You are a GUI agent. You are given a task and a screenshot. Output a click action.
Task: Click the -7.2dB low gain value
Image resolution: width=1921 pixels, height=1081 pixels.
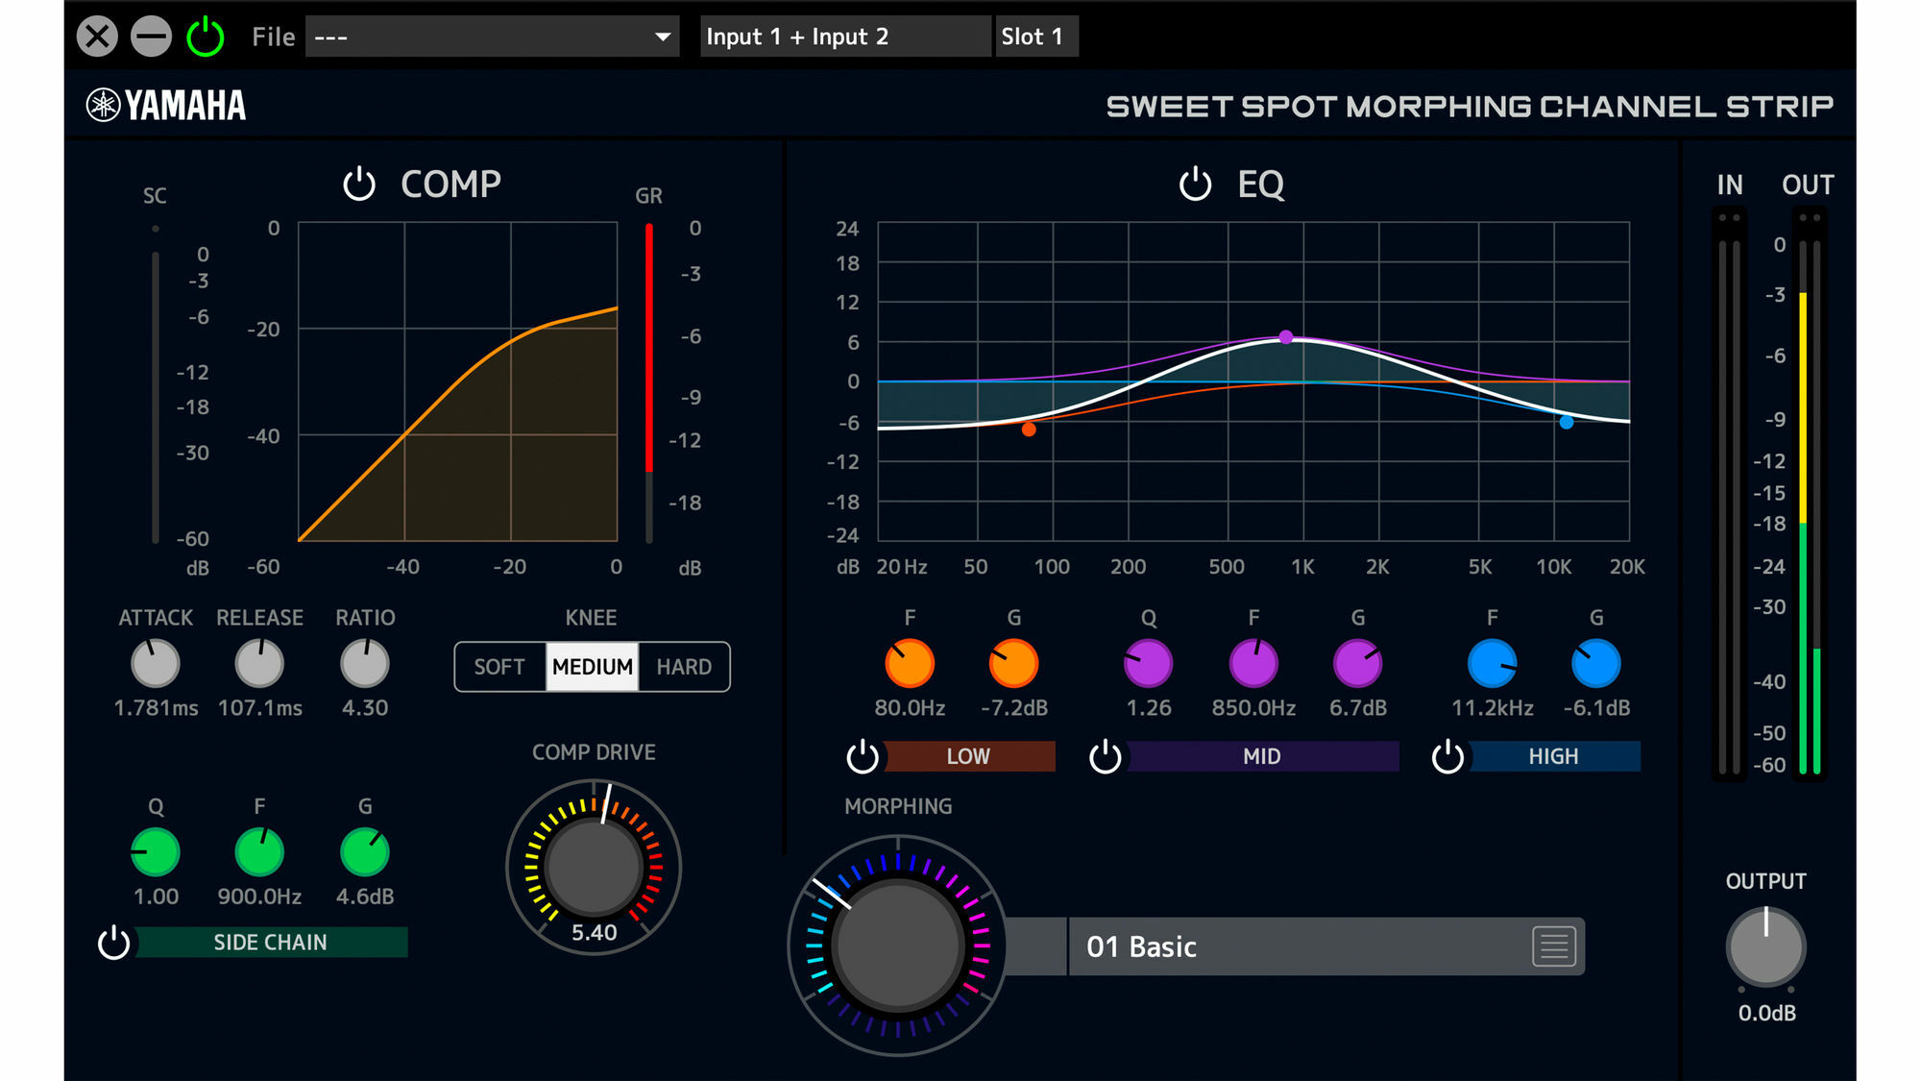pyautogui.click(x=1013, y=708)
